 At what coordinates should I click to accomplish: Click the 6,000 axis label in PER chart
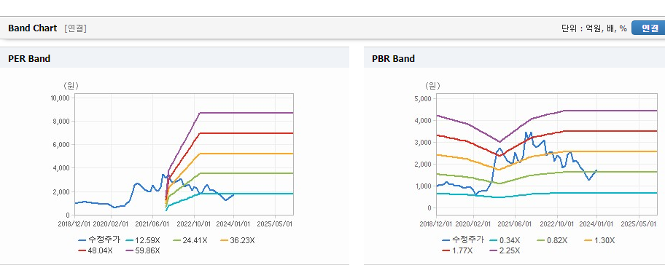pos(61,145)
